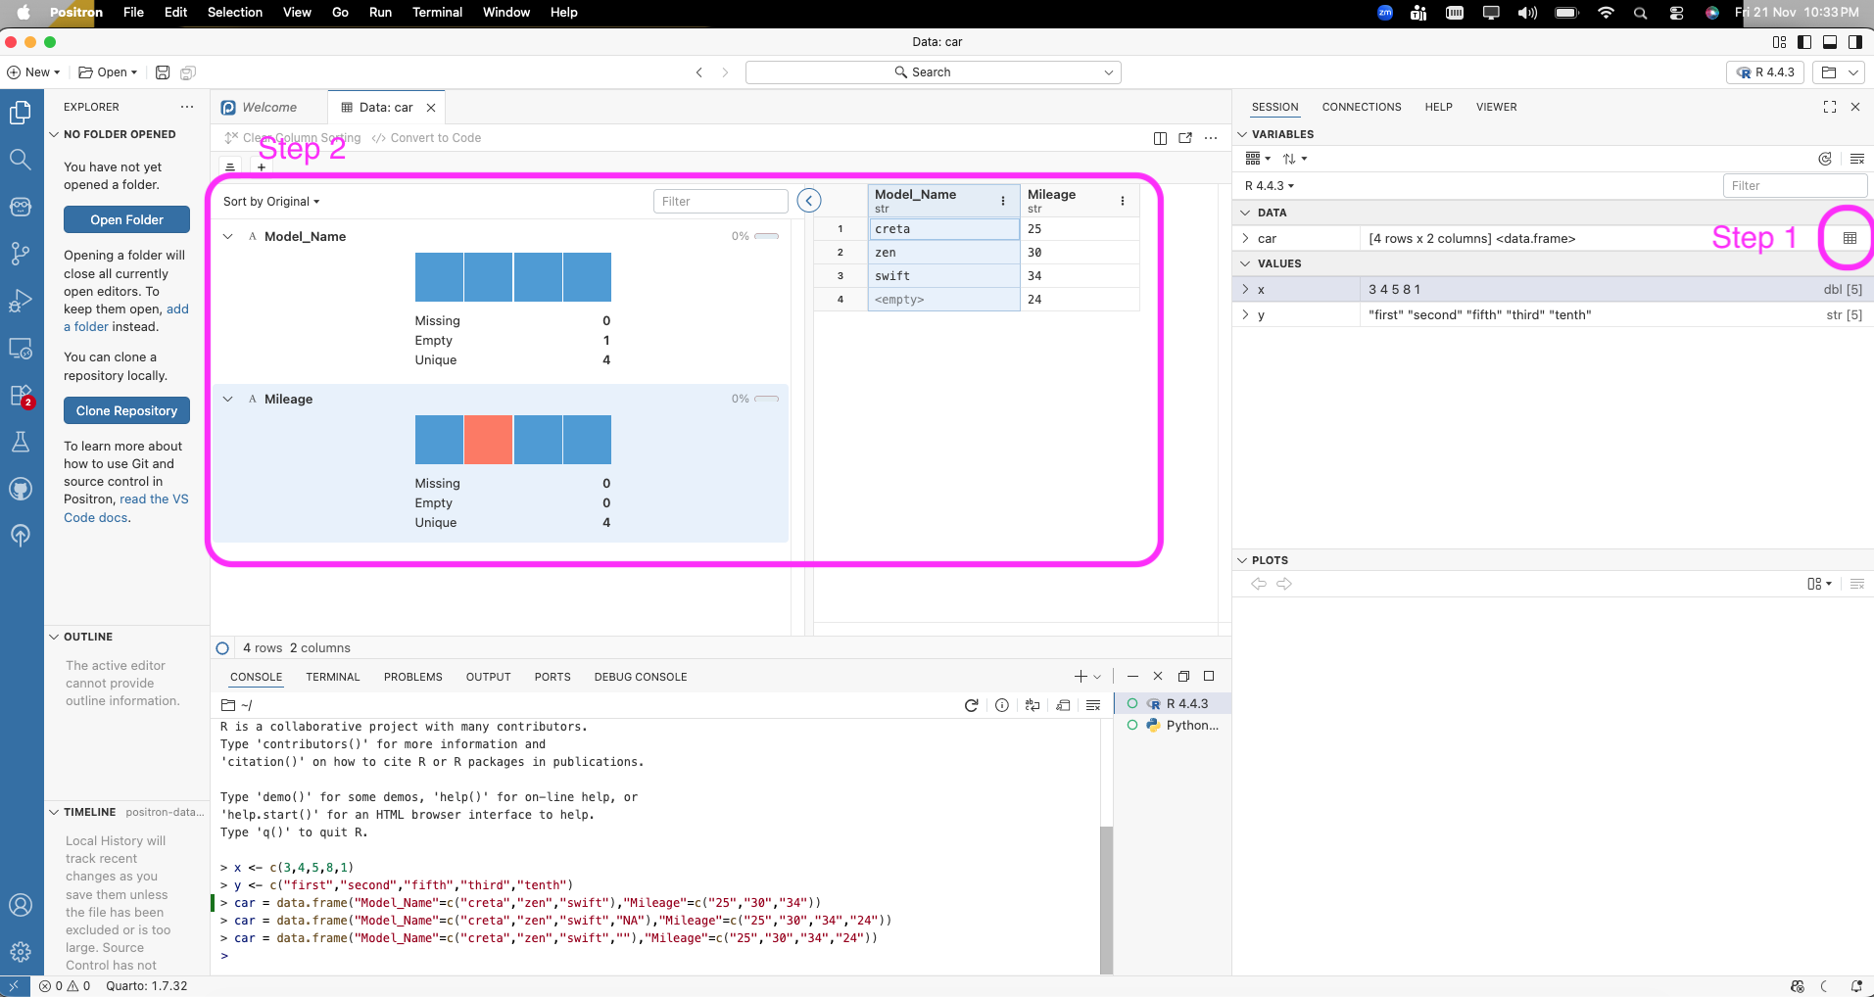The width and height of the screenshot is (1874, 997).
Task: Toggle the primary side bar layout button
Action: [x=1804, y=42]
